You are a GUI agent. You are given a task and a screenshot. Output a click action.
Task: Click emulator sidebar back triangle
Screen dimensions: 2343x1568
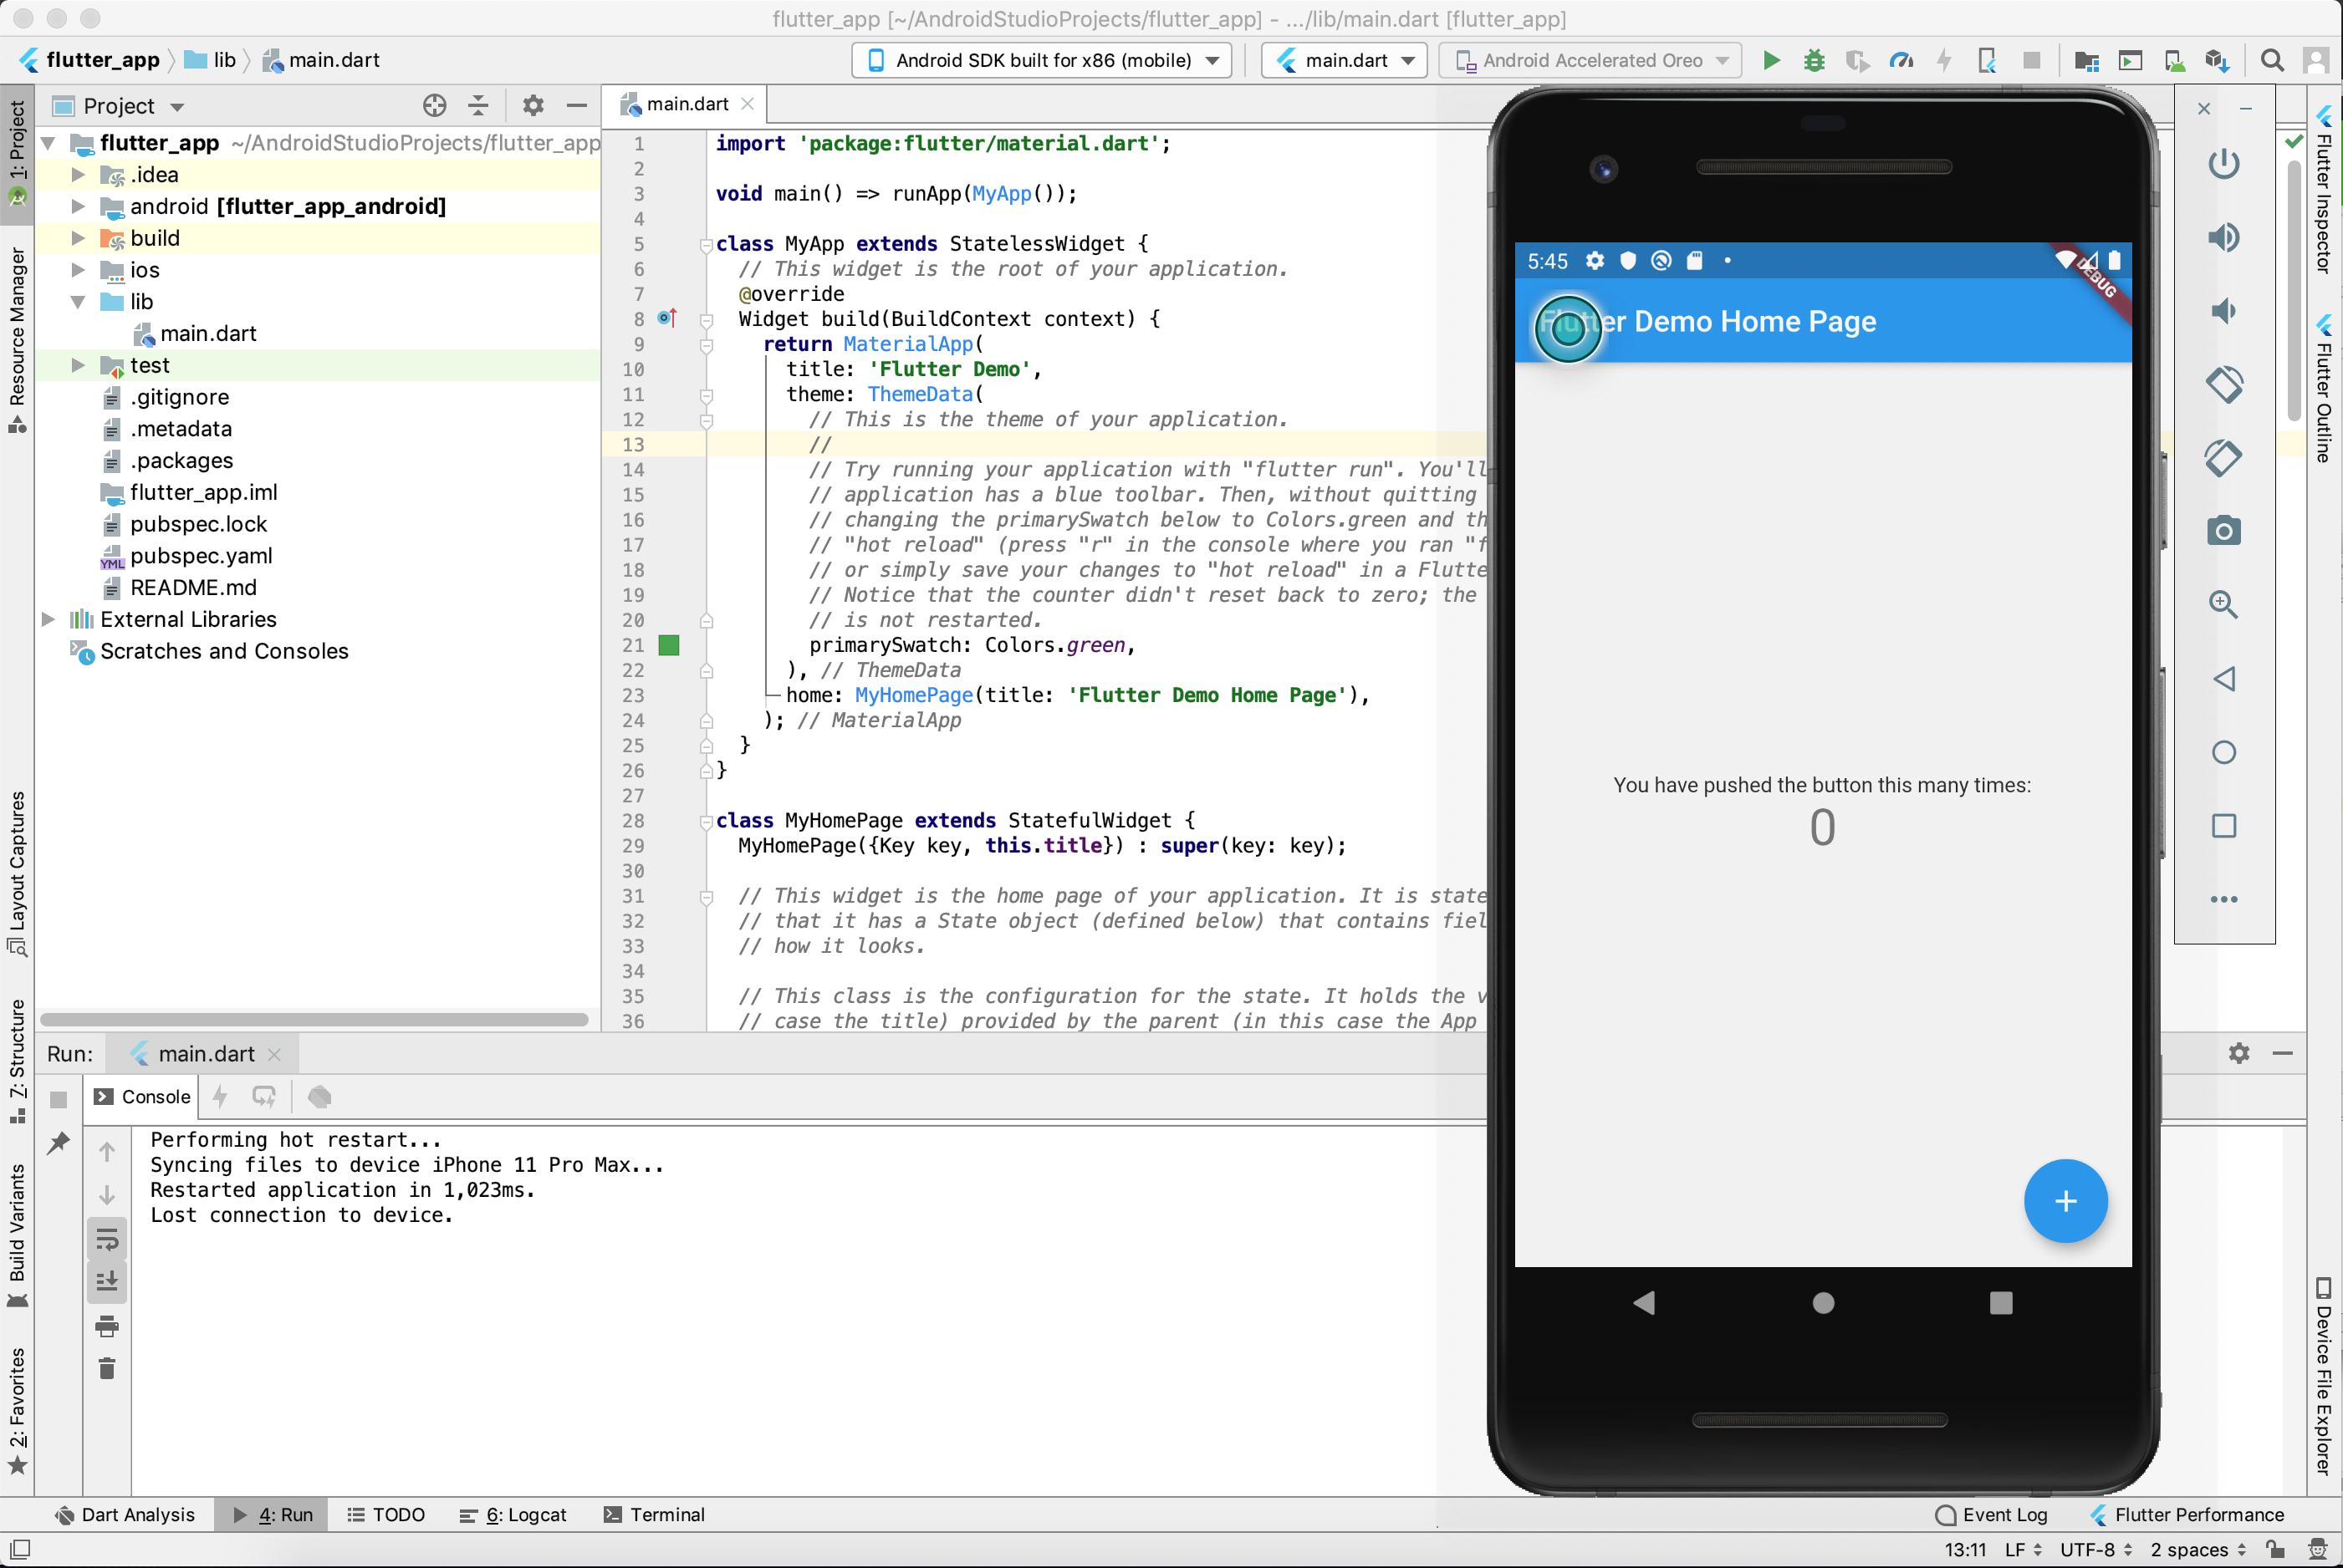pyautogui.click(x=2223, y=679)
